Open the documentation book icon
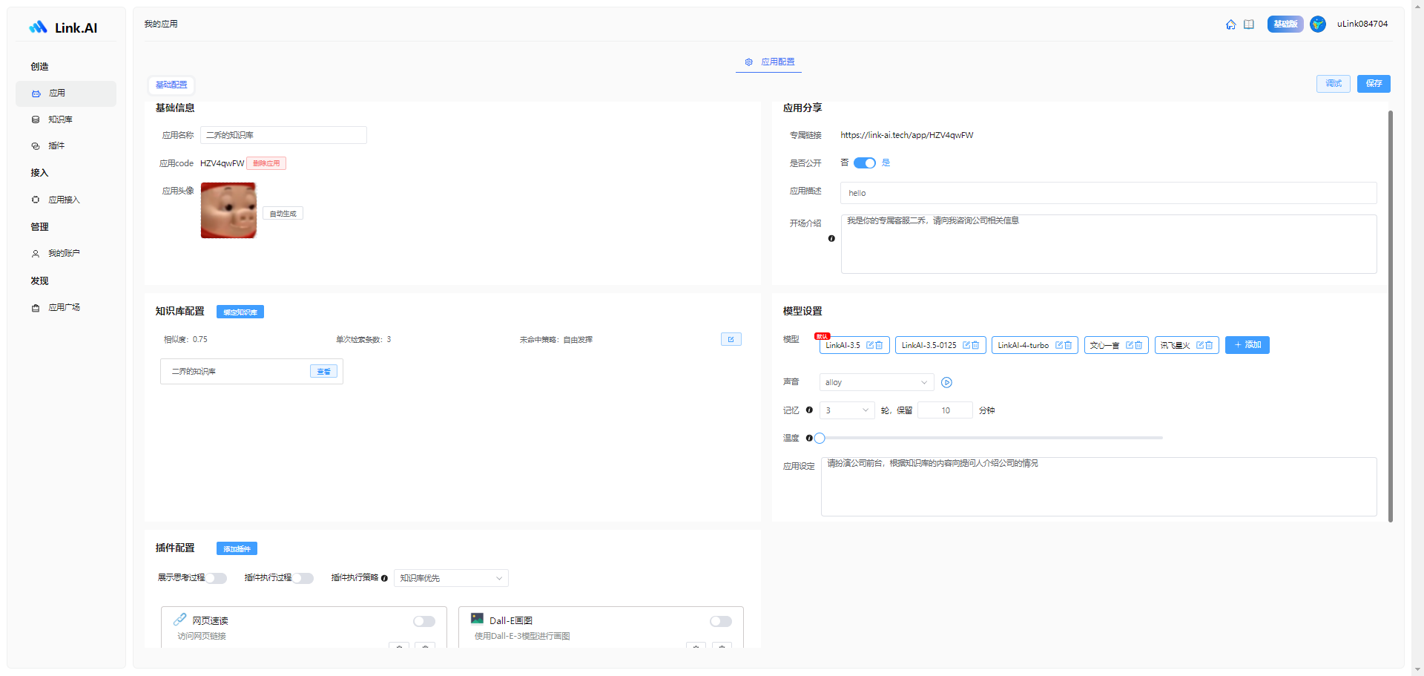1424x676 pixels. point(1249,24)
